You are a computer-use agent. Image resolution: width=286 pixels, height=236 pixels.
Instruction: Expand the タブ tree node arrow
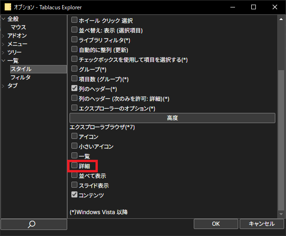pyautogui.click(x=3, y=86)
